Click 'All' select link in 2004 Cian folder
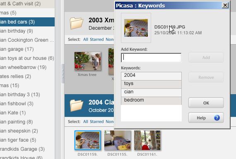This screenshot has width=236, height=159. (x=85, y=121)
